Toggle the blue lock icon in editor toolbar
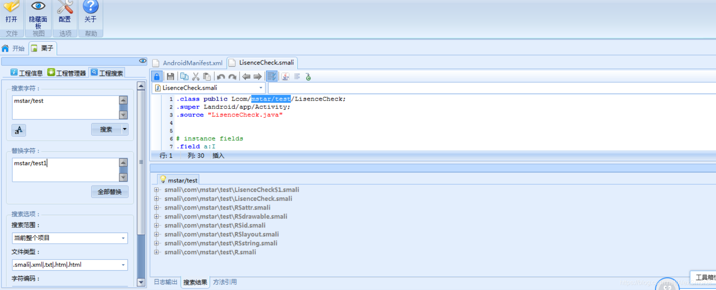 click(x=157, y=76)
